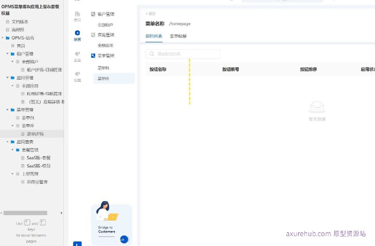Collapse the 全部应用 node in the page tree
This screenshot has width=375, height=246.
pyautogui.click(x=13, y=86)
